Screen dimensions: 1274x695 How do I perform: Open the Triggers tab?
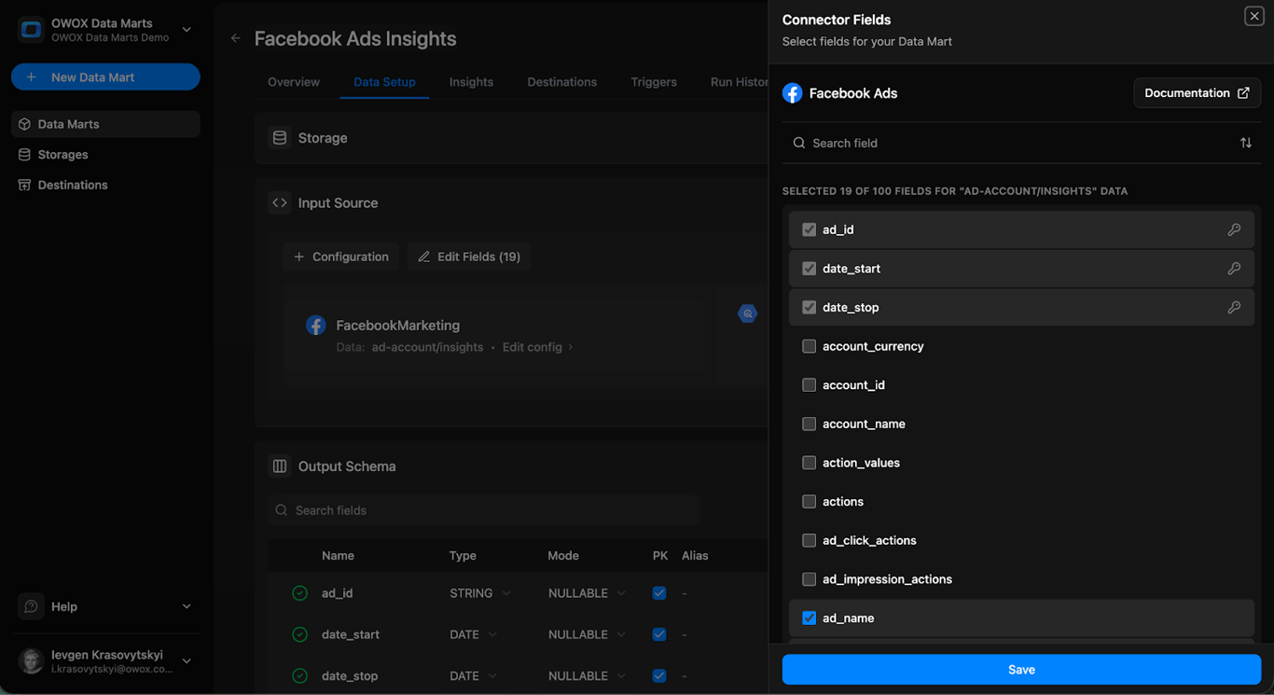click(x=654, y=82)
